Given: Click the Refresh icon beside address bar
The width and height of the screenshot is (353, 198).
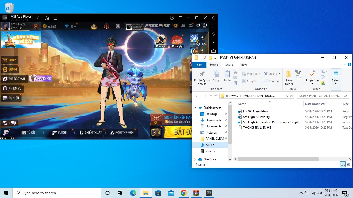Looking at the screenshot, I should point(292,96).
